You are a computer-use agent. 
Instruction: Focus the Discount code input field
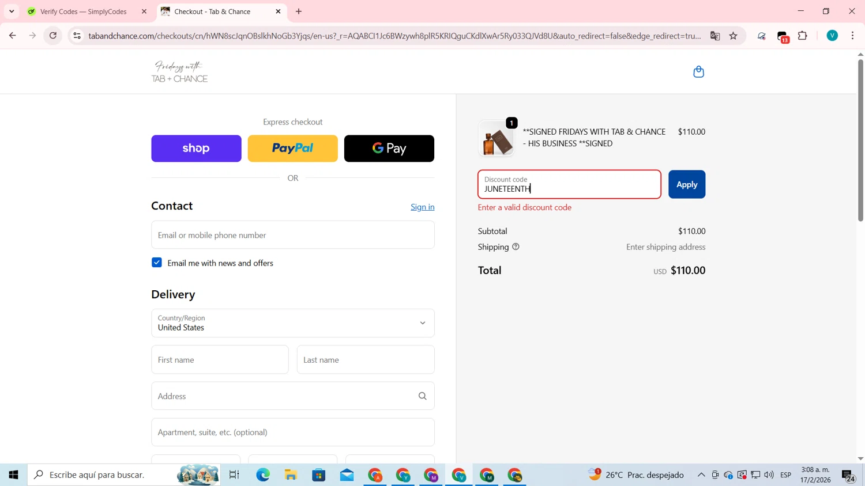(x=569, y=184)
